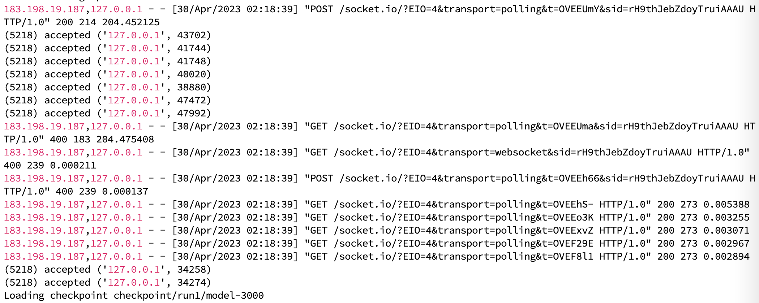Click the request line with t=OVEF29E

[377, 243]
